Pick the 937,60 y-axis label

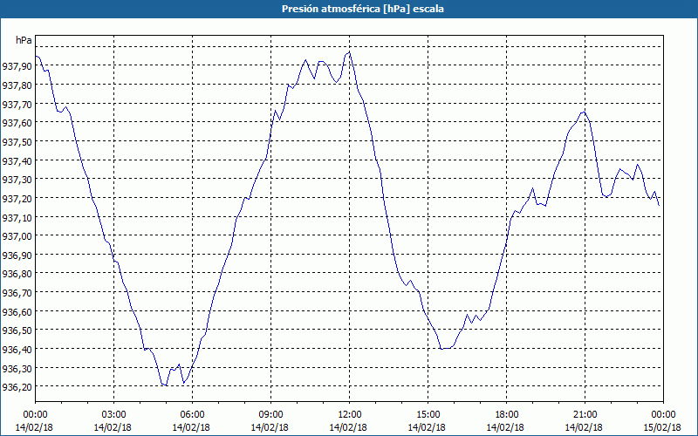tap(17, 122)
